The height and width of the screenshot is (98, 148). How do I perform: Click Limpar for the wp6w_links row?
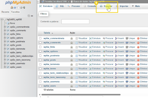pos(130,47)
